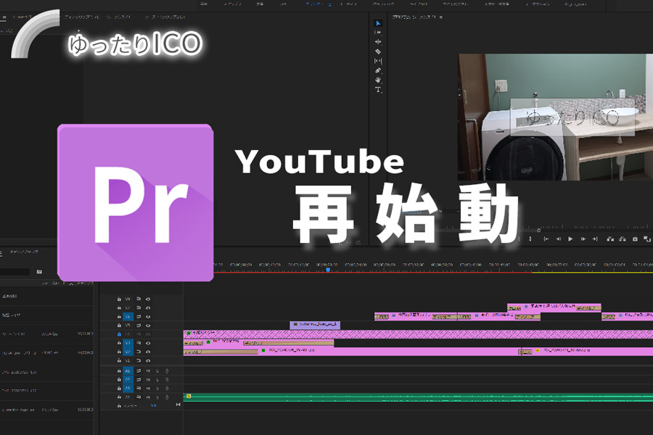Select the Pen tool
Viewport: 653px width, 435px height.
coord(378,71)
